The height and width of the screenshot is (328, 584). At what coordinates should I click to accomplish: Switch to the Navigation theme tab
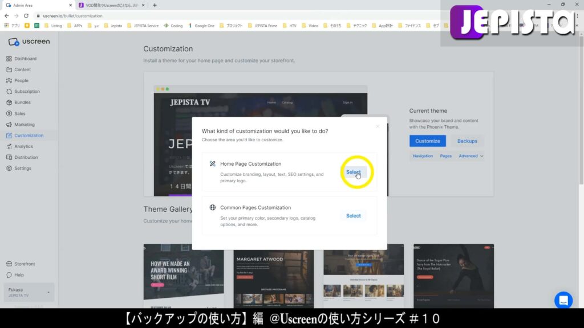click(x=423, y=155)
